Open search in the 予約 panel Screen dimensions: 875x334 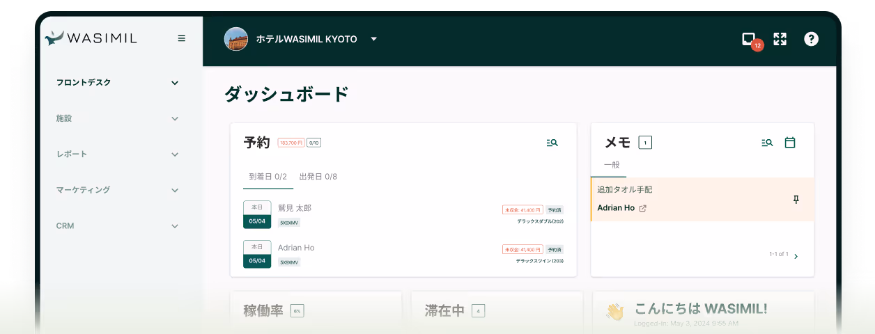coord(552,143)
